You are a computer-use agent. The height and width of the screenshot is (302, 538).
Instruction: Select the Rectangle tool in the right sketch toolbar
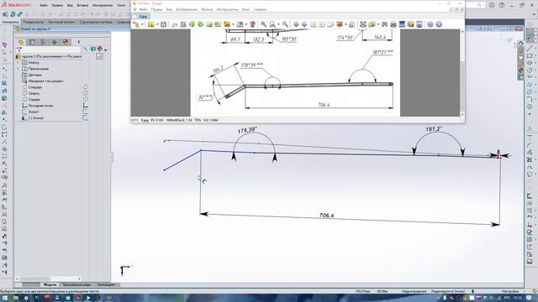530,55
